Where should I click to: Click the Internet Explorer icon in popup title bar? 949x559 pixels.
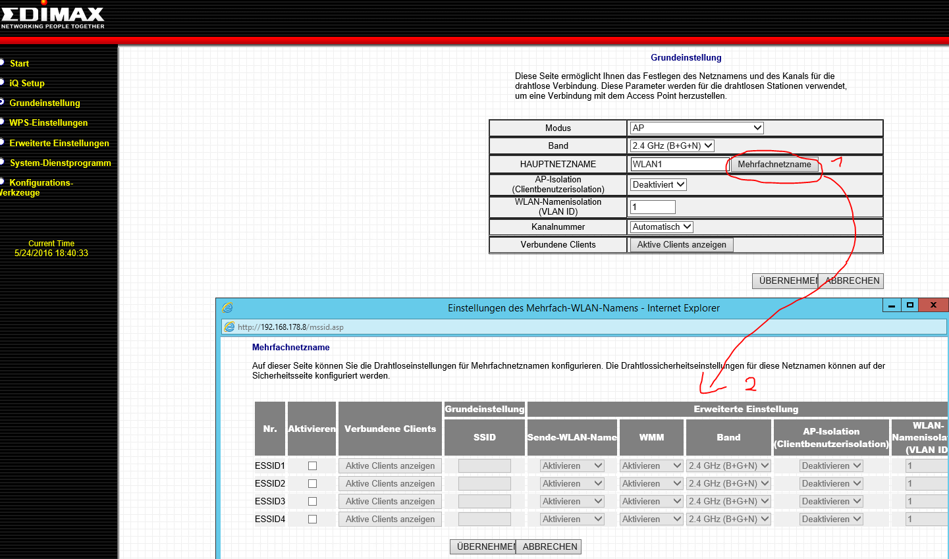[228, 307]
